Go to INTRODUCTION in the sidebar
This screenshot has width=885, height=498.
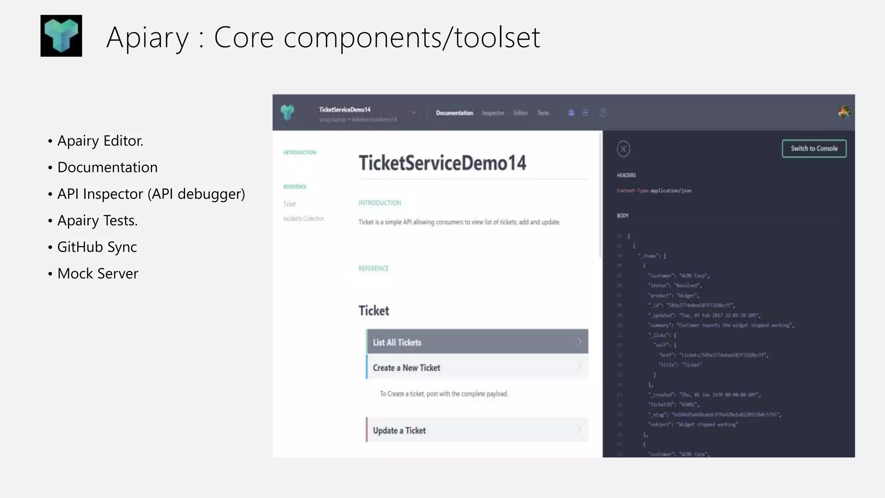(299, 153)
